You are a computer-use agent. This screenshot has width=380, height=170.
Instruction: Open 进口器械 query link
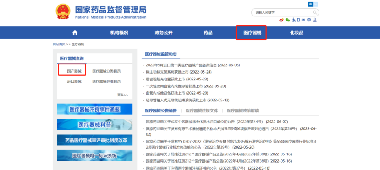pos(74,81)
